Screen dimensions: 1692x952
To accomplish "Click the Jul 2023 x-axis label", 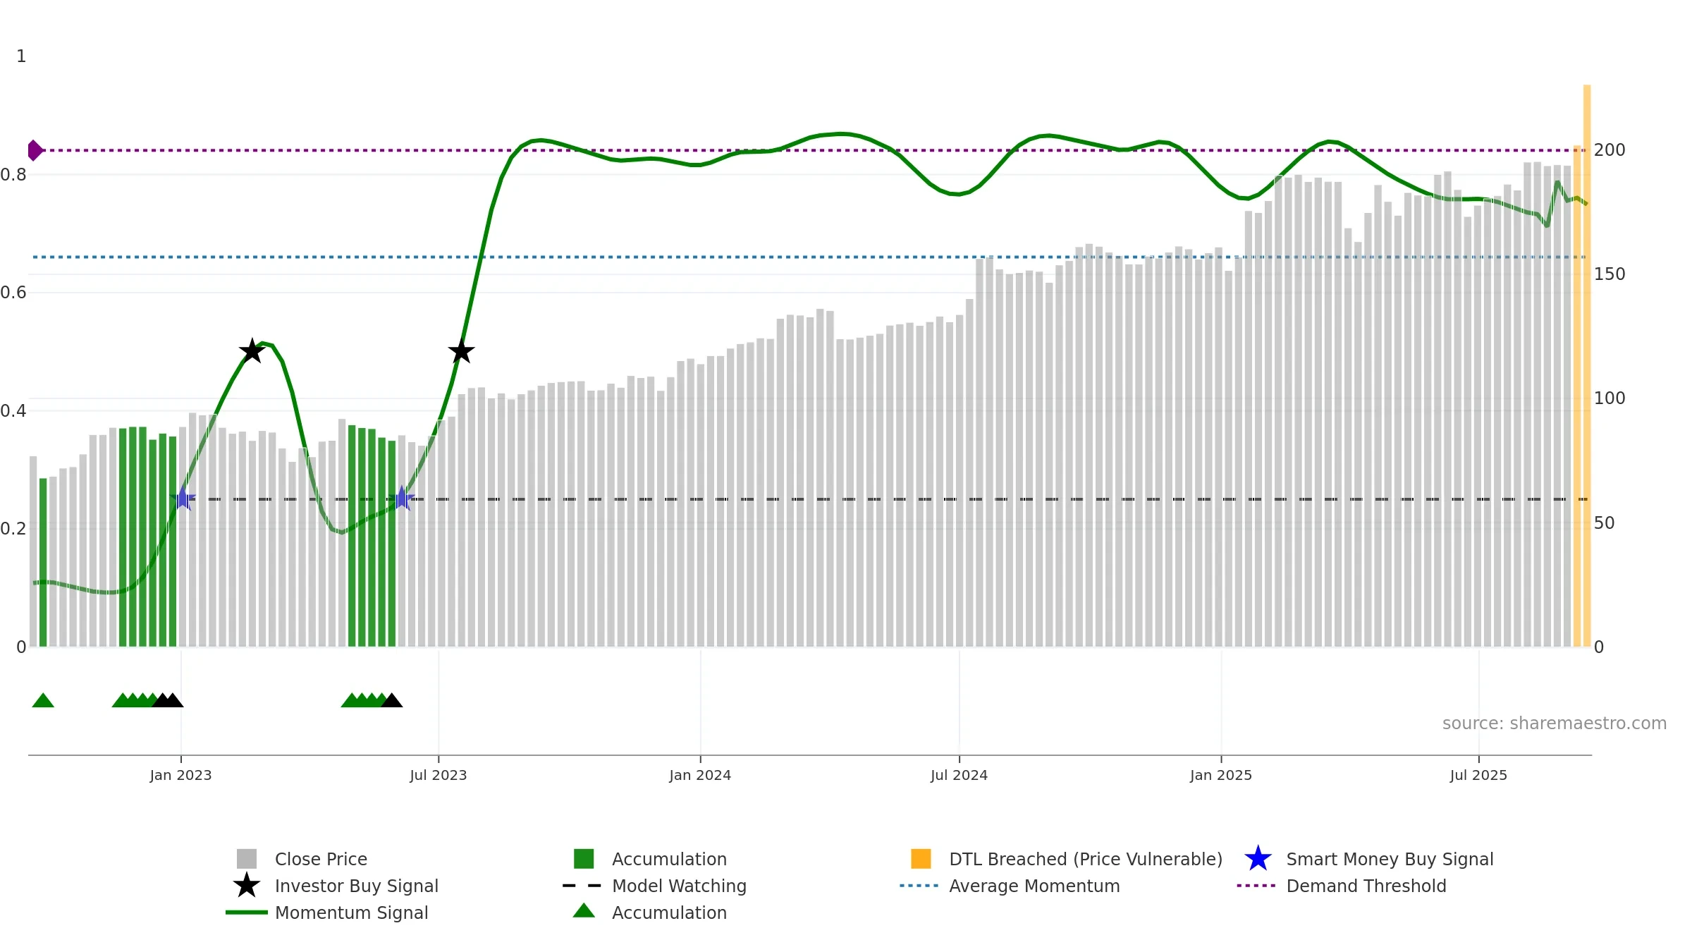I will click(439, 776).
